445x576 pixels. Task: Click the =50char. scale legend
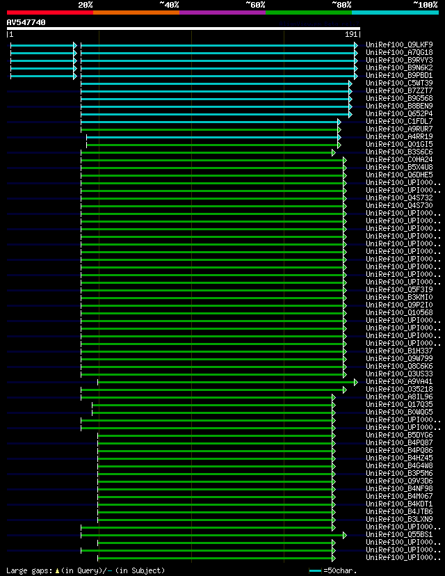[x=333, y=570]
